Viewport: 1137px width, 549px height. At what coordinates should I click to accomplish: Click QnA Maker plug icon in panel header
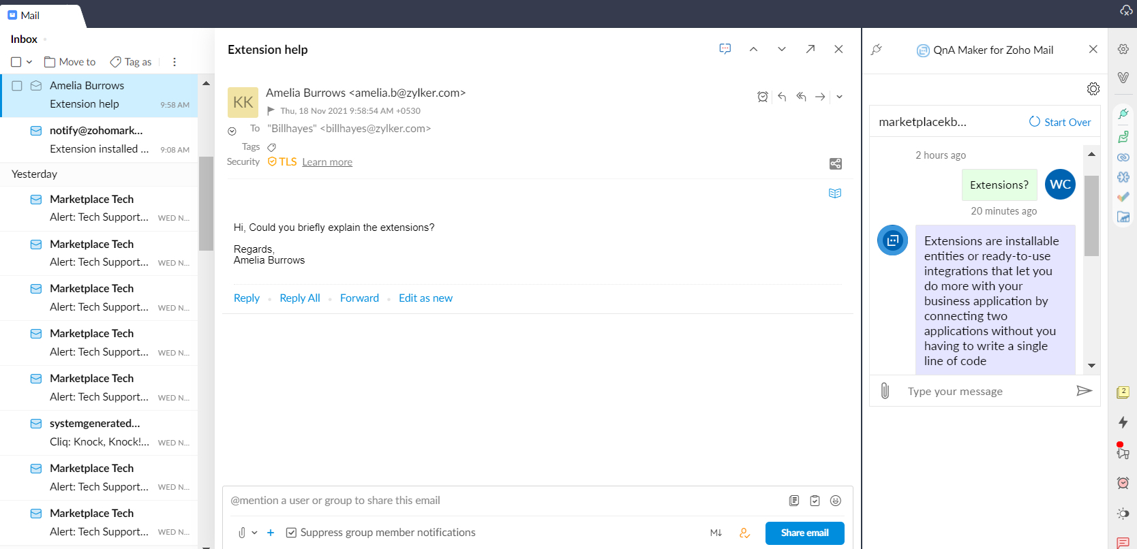coord(877,50)
